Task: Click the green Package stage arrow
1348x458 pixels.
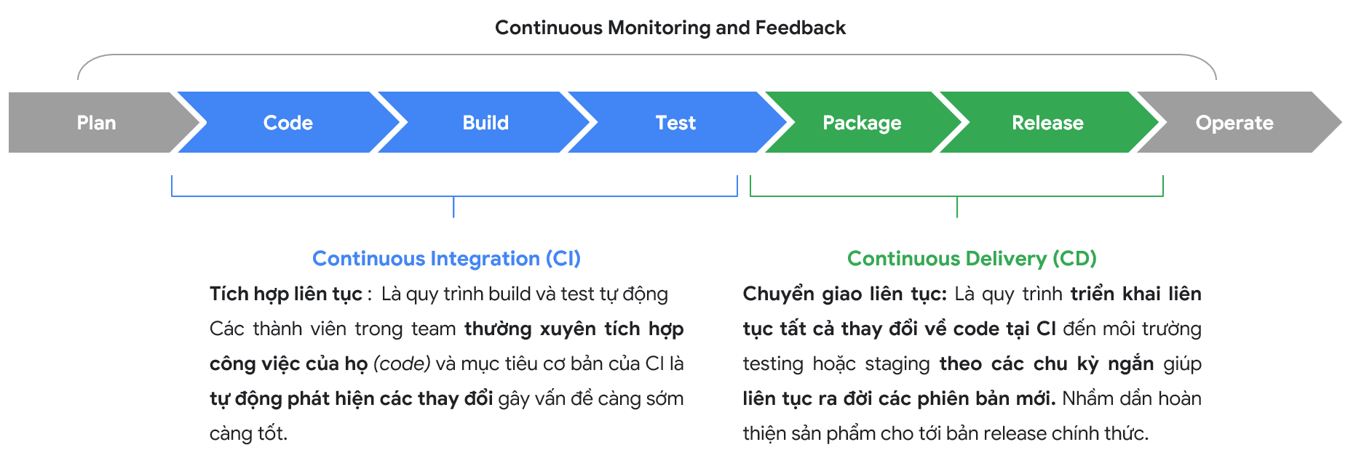Action: pyautogui.click(x=862, y=122)
